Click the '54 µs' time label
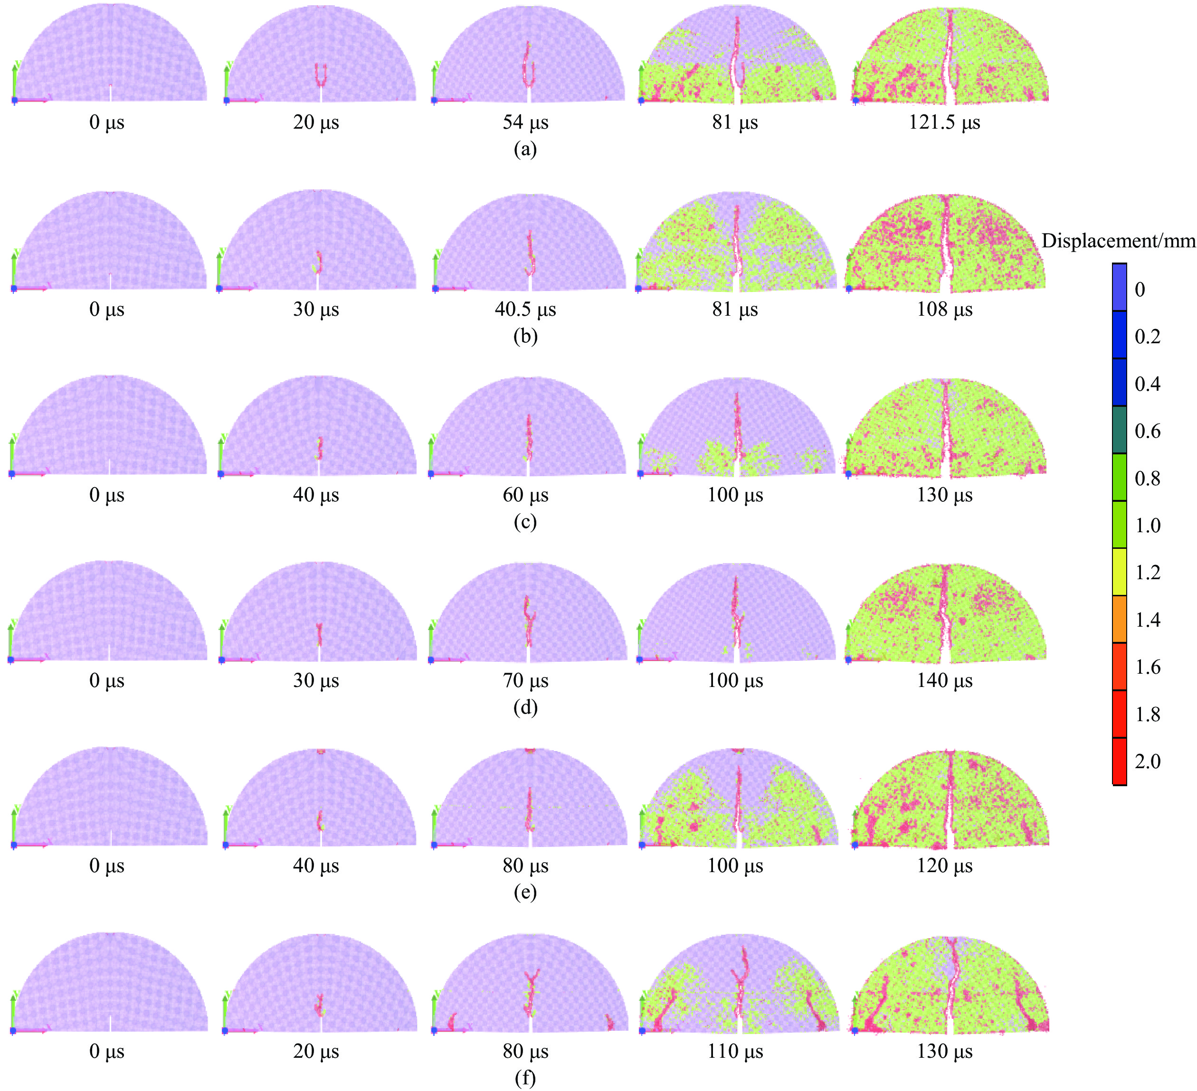The height and width of the screenshot is (1091, 1197). pyautogui.click(x=525, y=123)
